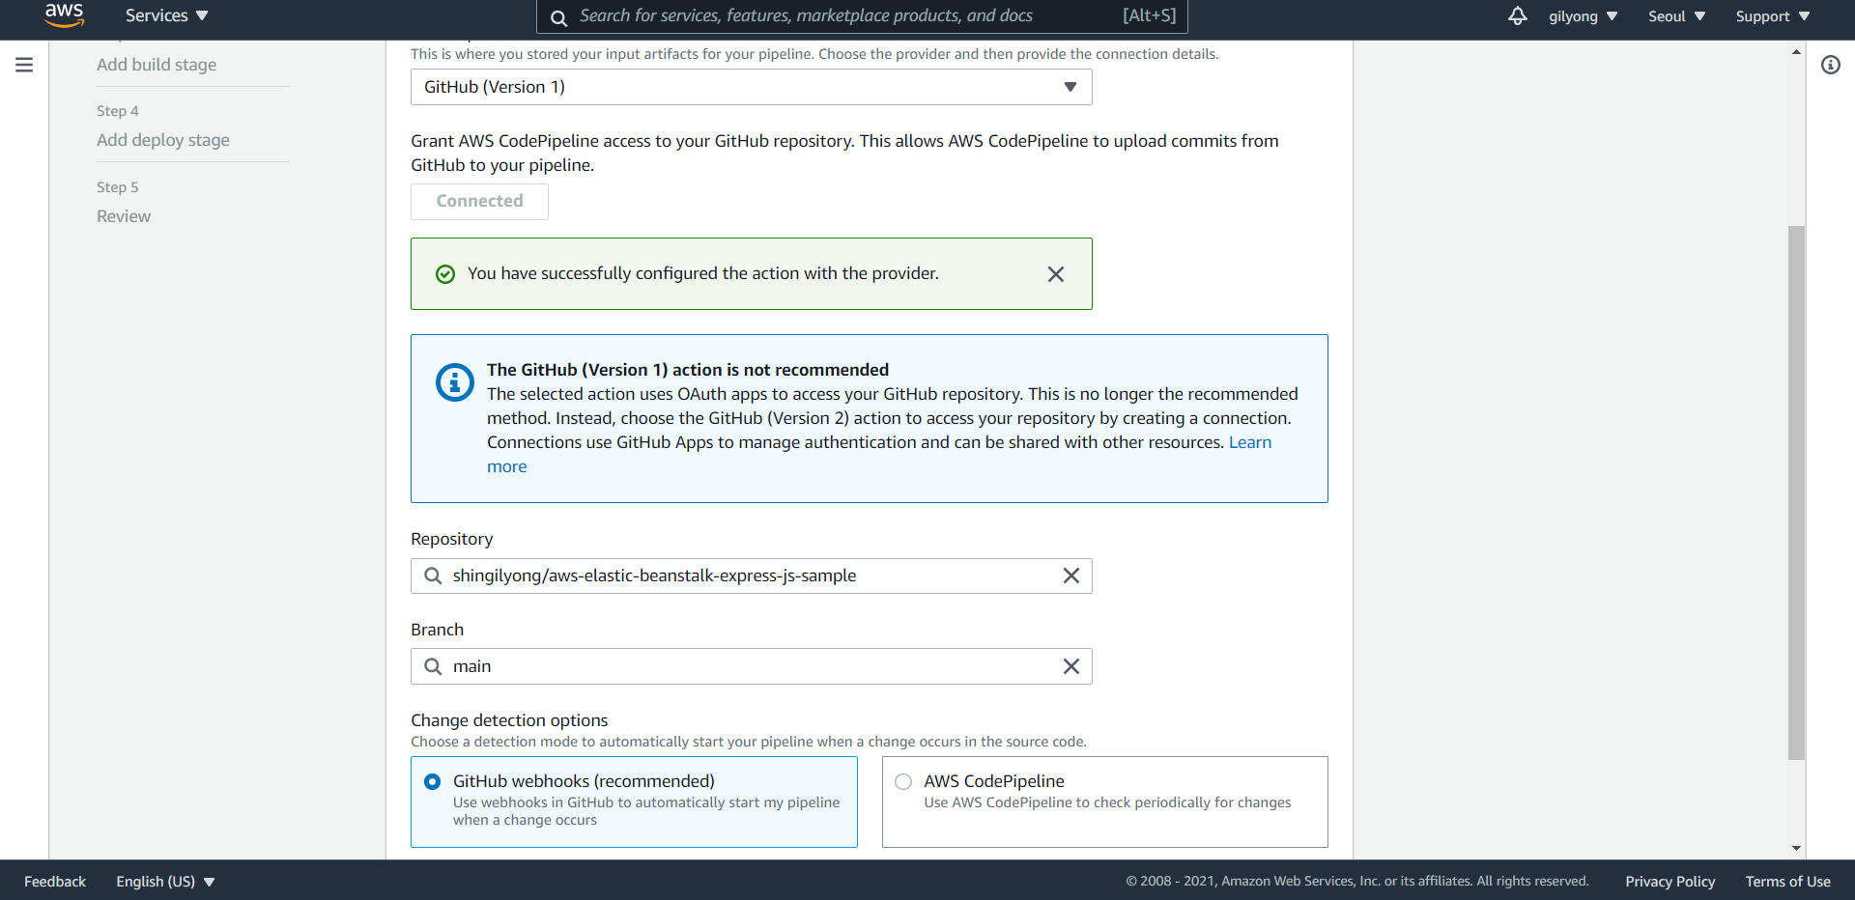Click the scroll down arrow of the scrollbar

pyautogui.click(x=1796, y=848)
